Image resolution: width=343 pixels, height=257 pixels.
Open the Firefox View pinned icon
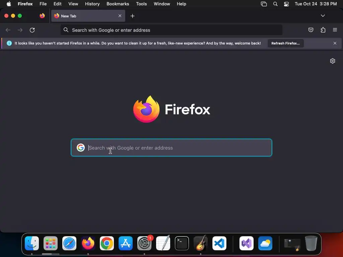click(x=42, y=16)
